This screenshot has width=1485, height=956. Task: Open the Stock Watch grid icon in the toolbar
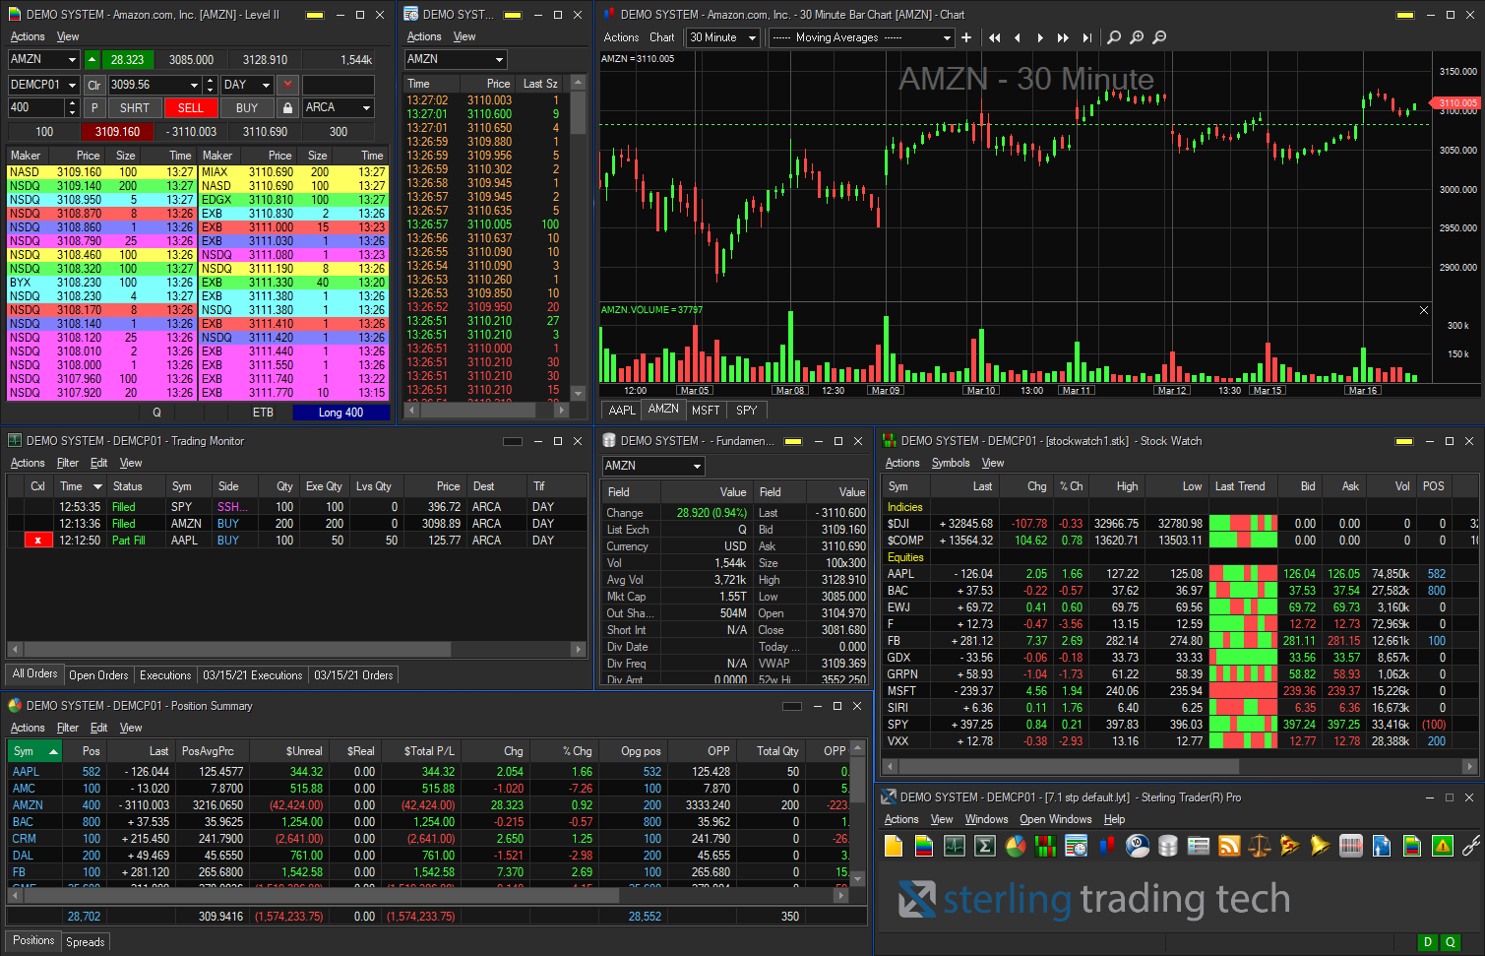[1046, 845]
